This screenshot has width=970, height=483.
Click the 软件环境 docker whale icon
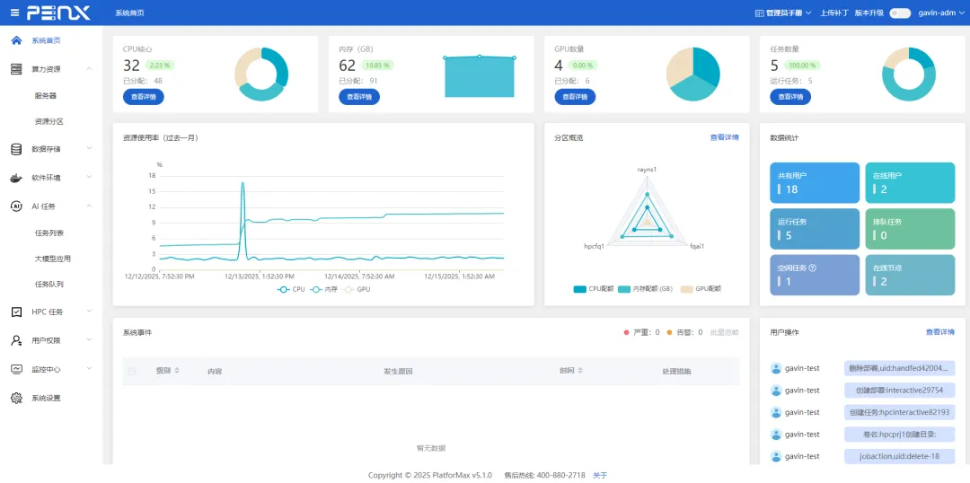pos(17,178)
